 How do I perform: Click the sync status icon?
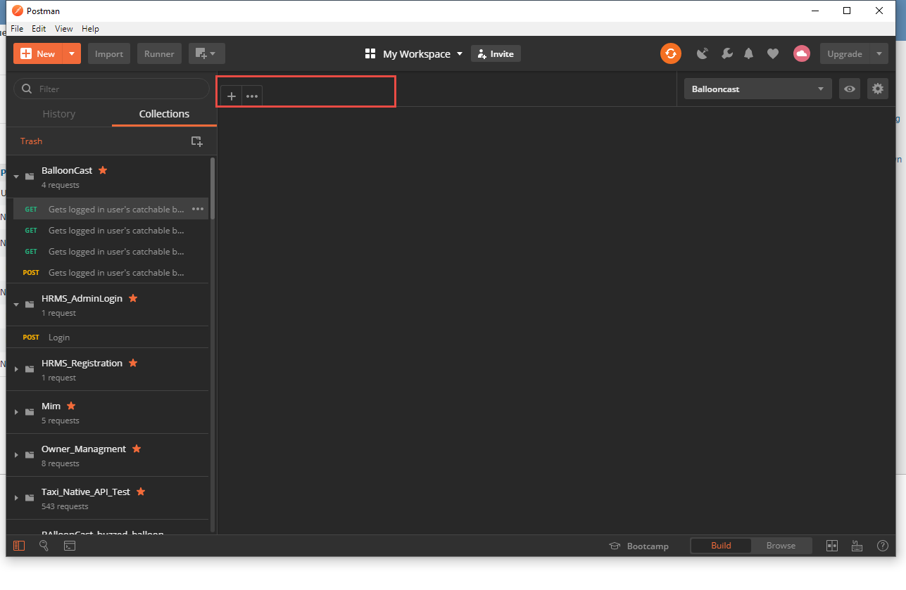point(671,53)
